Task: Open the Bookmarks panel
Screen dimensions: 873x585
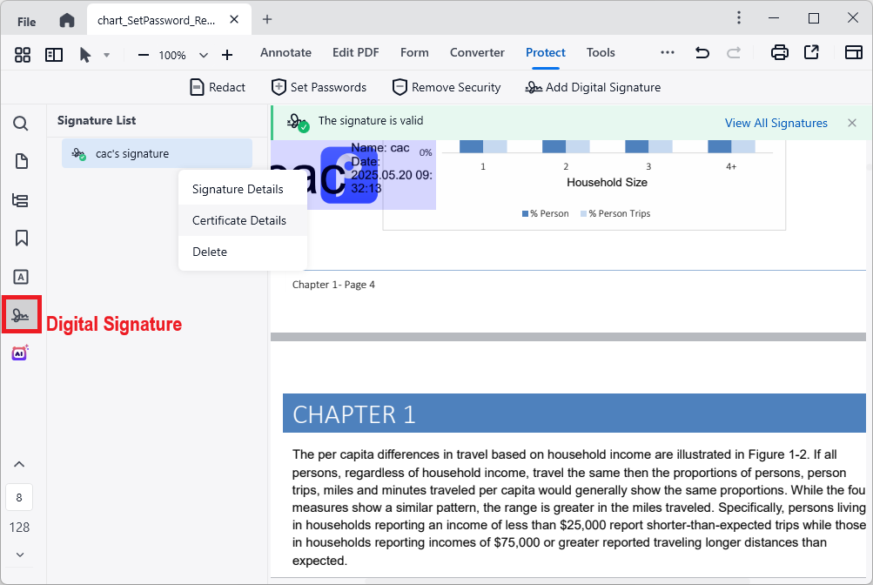Action: tap(20, 238)
